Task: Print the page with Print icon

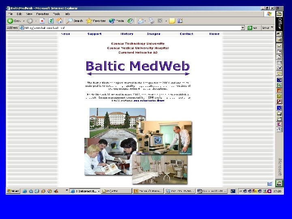Action: (x=151, y=21)
